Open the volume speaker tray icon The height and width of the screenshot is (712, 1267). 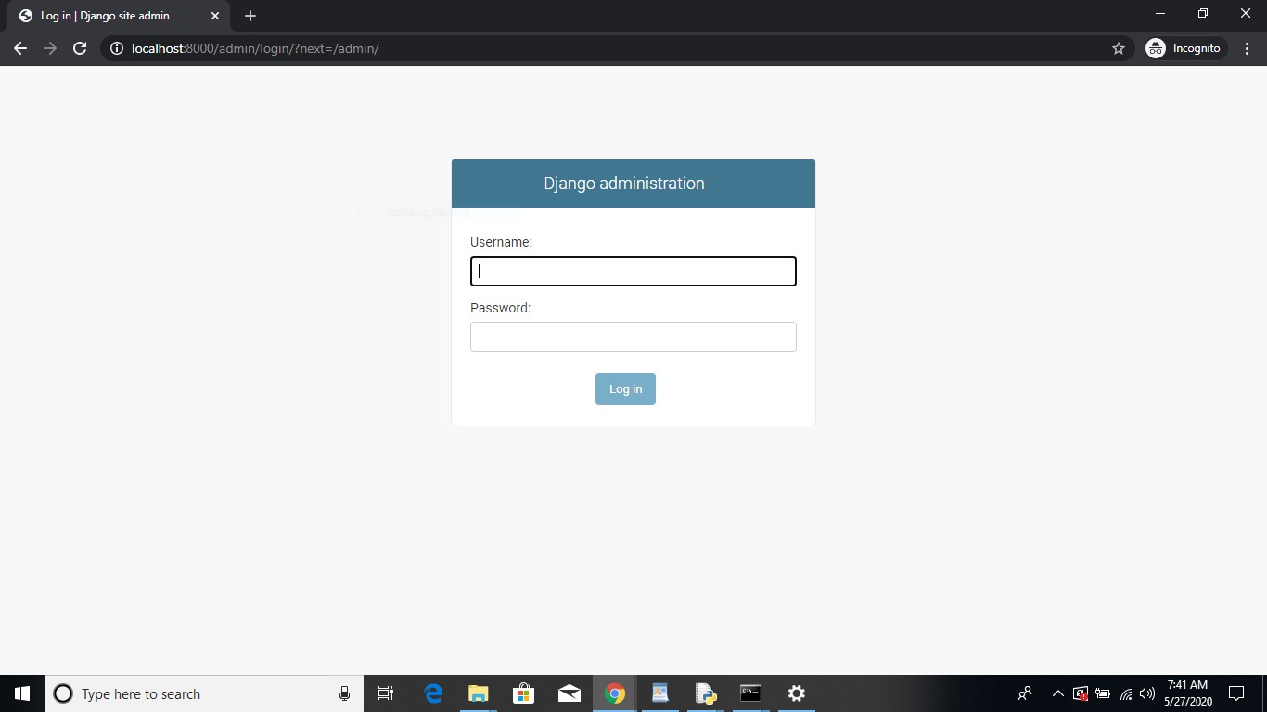click(x=1147, y=693)
